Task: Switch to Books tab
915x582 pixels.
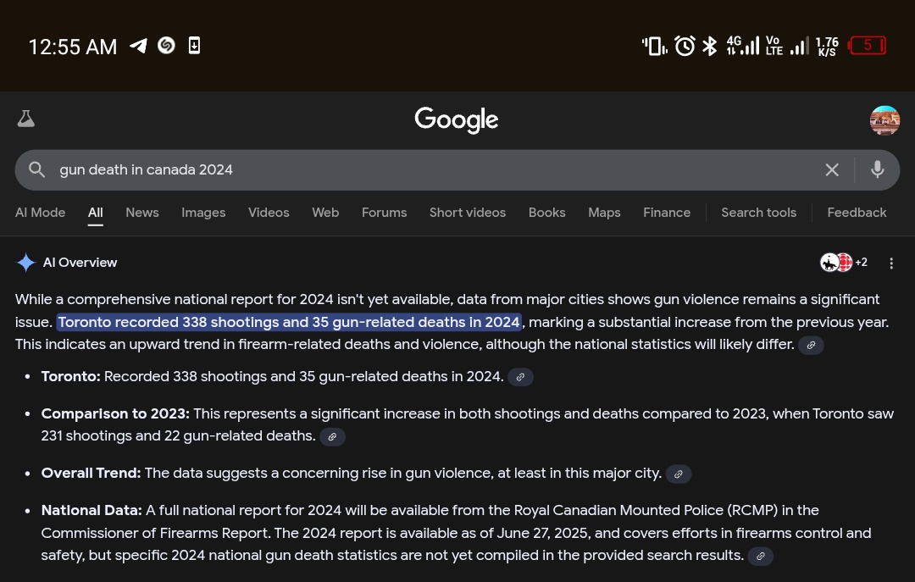Action: tap(546, 213)
